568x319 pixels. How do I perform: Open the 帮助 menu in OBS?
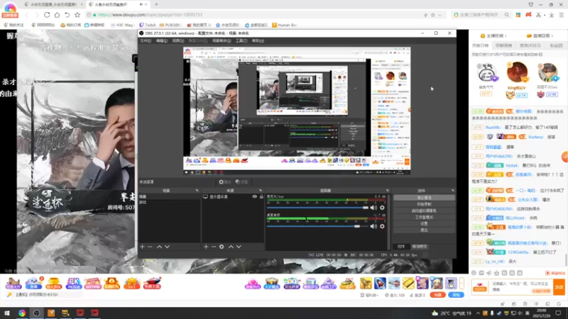click(x=258, y=40)
